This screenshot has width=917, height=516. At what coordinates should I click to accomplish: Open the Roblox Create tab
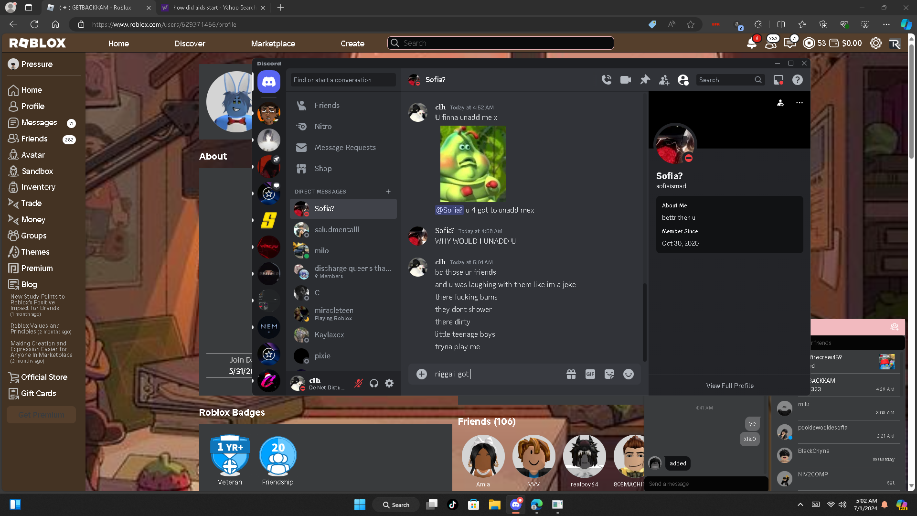352,43
